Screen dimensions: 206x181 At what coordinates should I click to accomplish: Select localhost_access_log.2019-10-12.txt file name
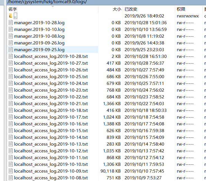point(51,151)
